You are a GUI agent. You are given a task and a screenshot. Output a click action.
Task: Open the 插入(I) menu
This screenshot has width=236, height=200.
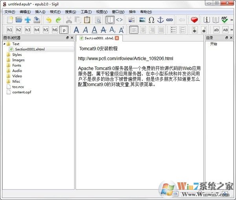pyautogui.click(x=40, y=12)
